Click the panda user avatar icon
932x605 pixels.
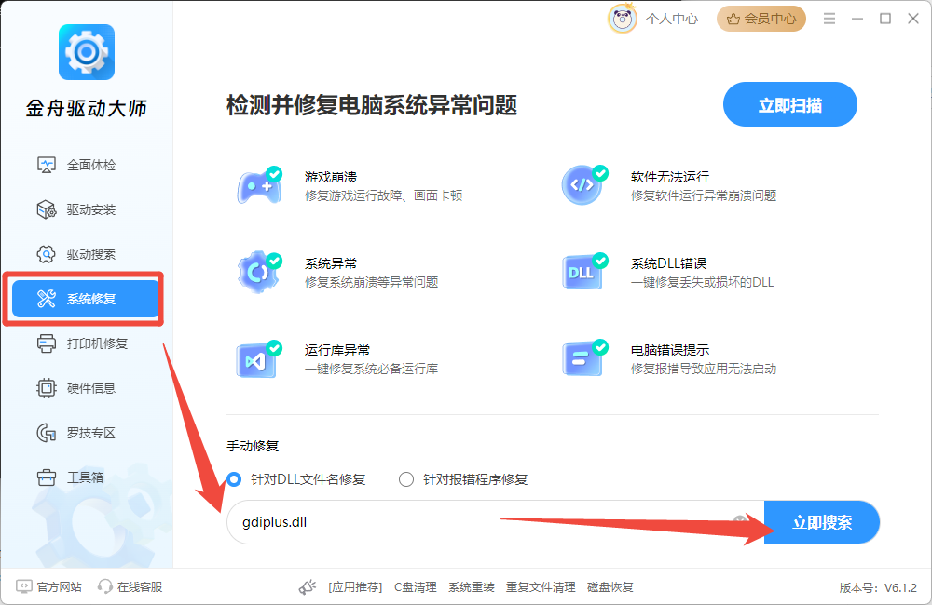point(623,19)
